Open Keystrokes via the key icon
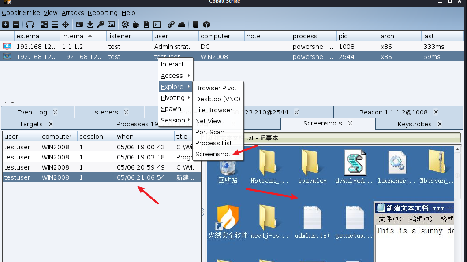The height and width of the screenshot is (262, 467). [101, 24]
